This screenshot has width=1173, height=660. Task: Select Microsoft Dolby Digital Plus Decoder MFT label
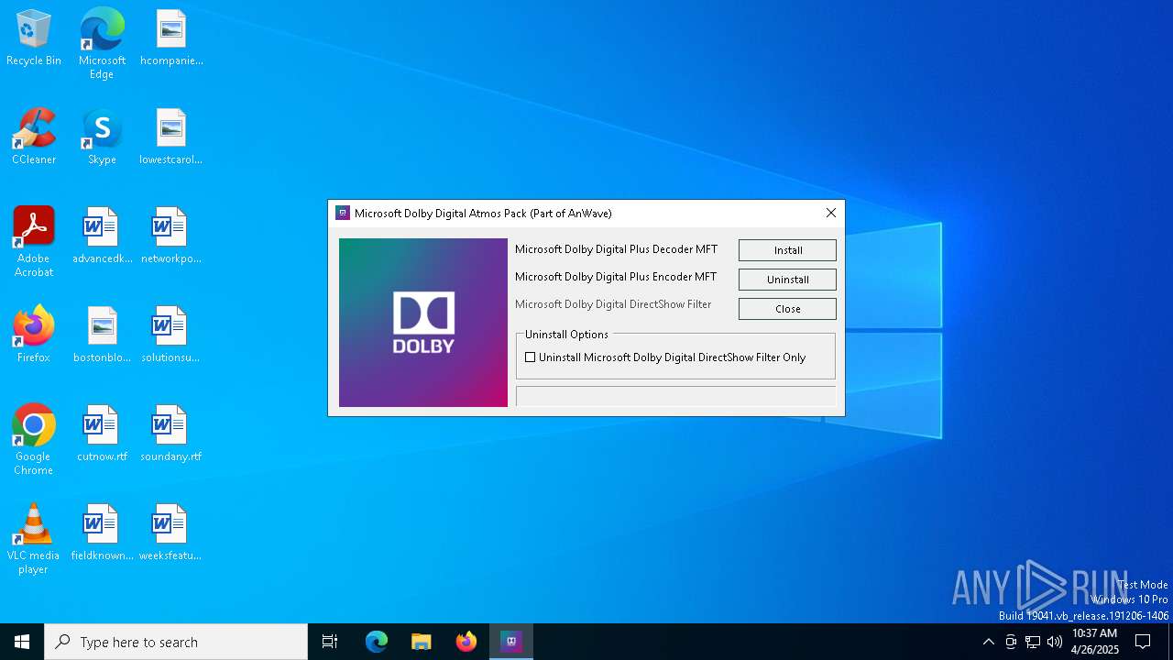(616, 249)
